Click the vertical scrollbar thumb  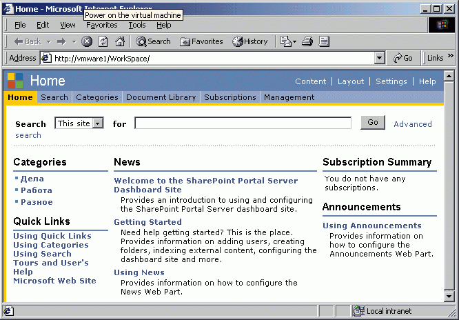coord(449,186)
